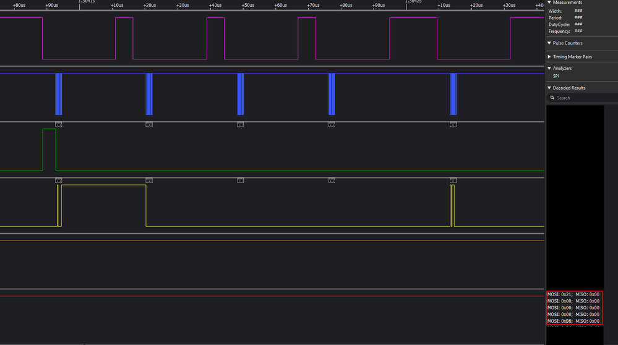Click the +60us time ruler mark
Viewport: 618px width, 345px height.
pyautogui.click(x=281, y=5)
